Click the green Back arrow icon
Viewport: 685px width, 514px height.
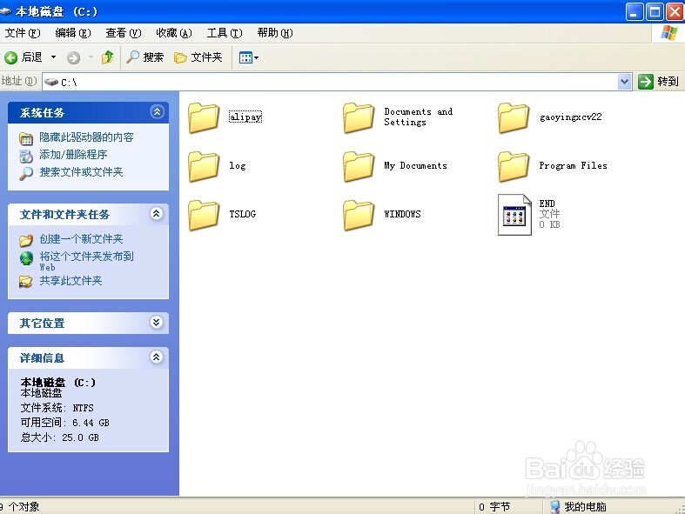pos(11,57)
